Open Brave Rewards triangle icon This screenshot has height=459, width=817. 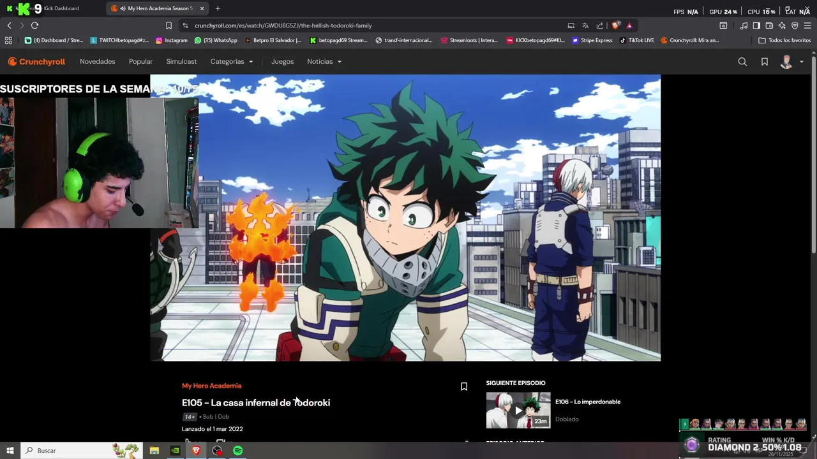click(629, 25)
